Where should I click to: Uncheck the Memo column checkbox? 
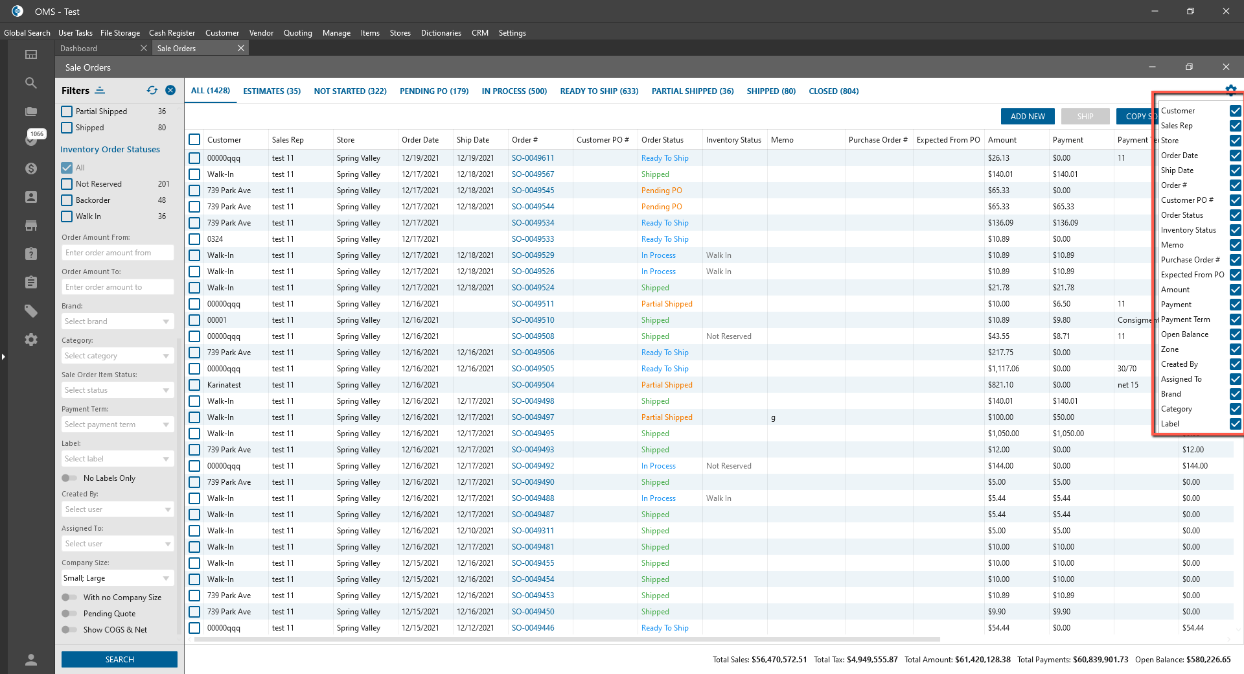coord(1235,245)
